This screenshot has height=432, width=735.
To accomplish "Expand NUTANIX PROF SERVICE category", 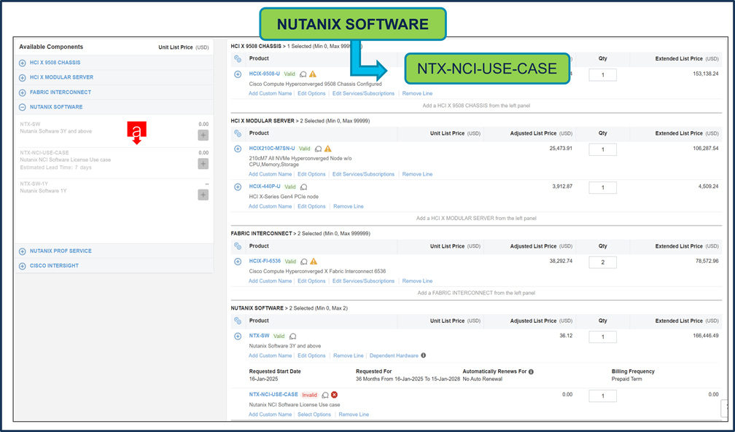I will (22, 251).
